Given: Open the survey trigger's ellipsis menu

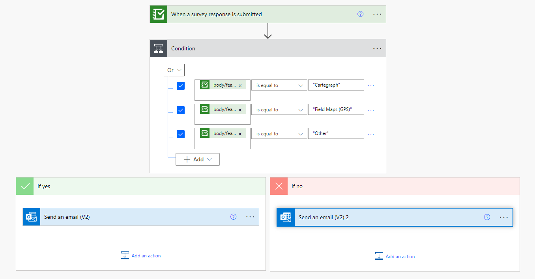Looking at the screenshot, I should point(377,14).
